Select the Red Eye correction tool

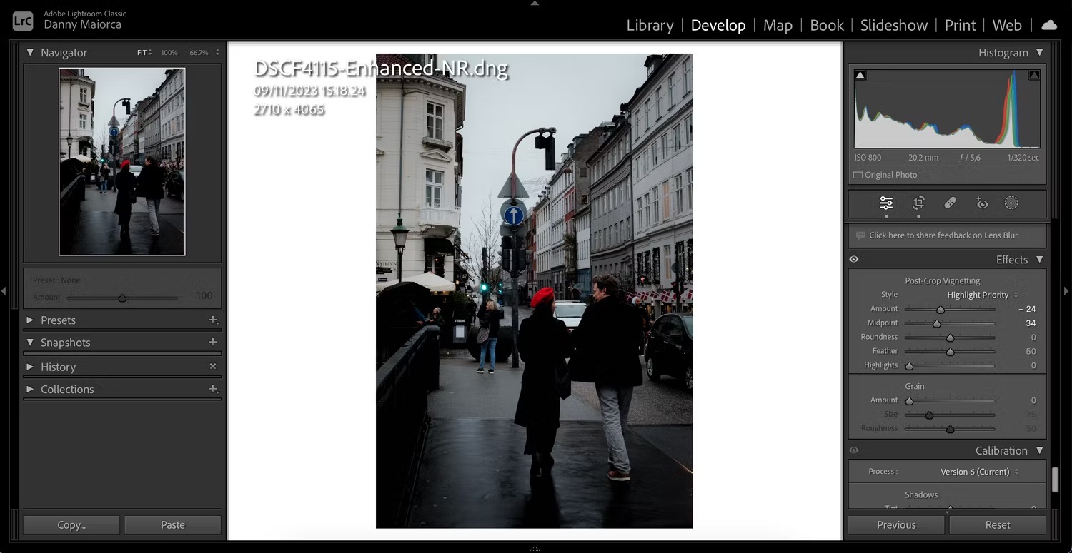tap(982, 203)
